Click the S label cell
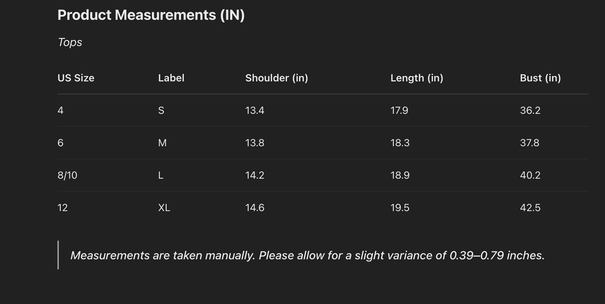The height and width of the screenshot is (304, 605). click(161, 111)
